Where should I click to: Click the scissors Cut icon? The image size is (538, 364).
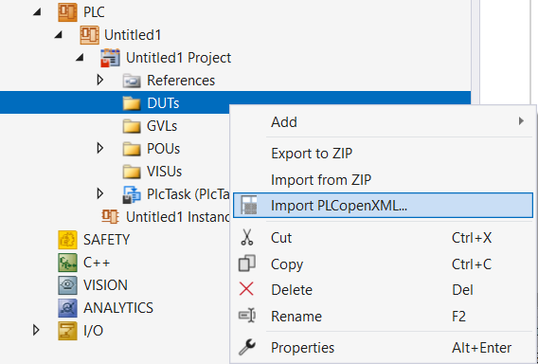pyautogui.click(x=246, y=238)
